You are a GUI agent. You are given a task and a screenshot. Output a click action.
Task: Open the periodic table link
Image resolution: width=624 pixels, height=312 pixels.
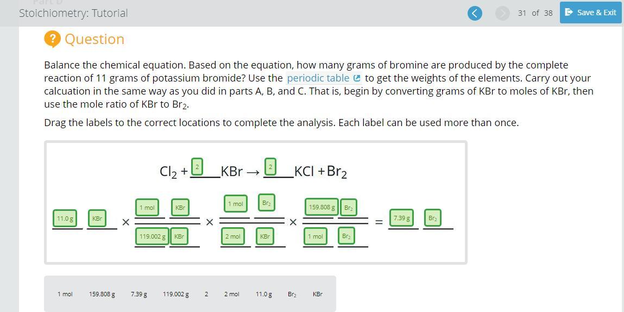click(x=318, y=78)
